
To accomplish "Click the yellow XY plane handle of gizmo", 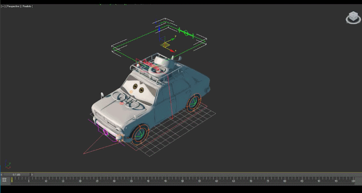I will coord(165,45).
